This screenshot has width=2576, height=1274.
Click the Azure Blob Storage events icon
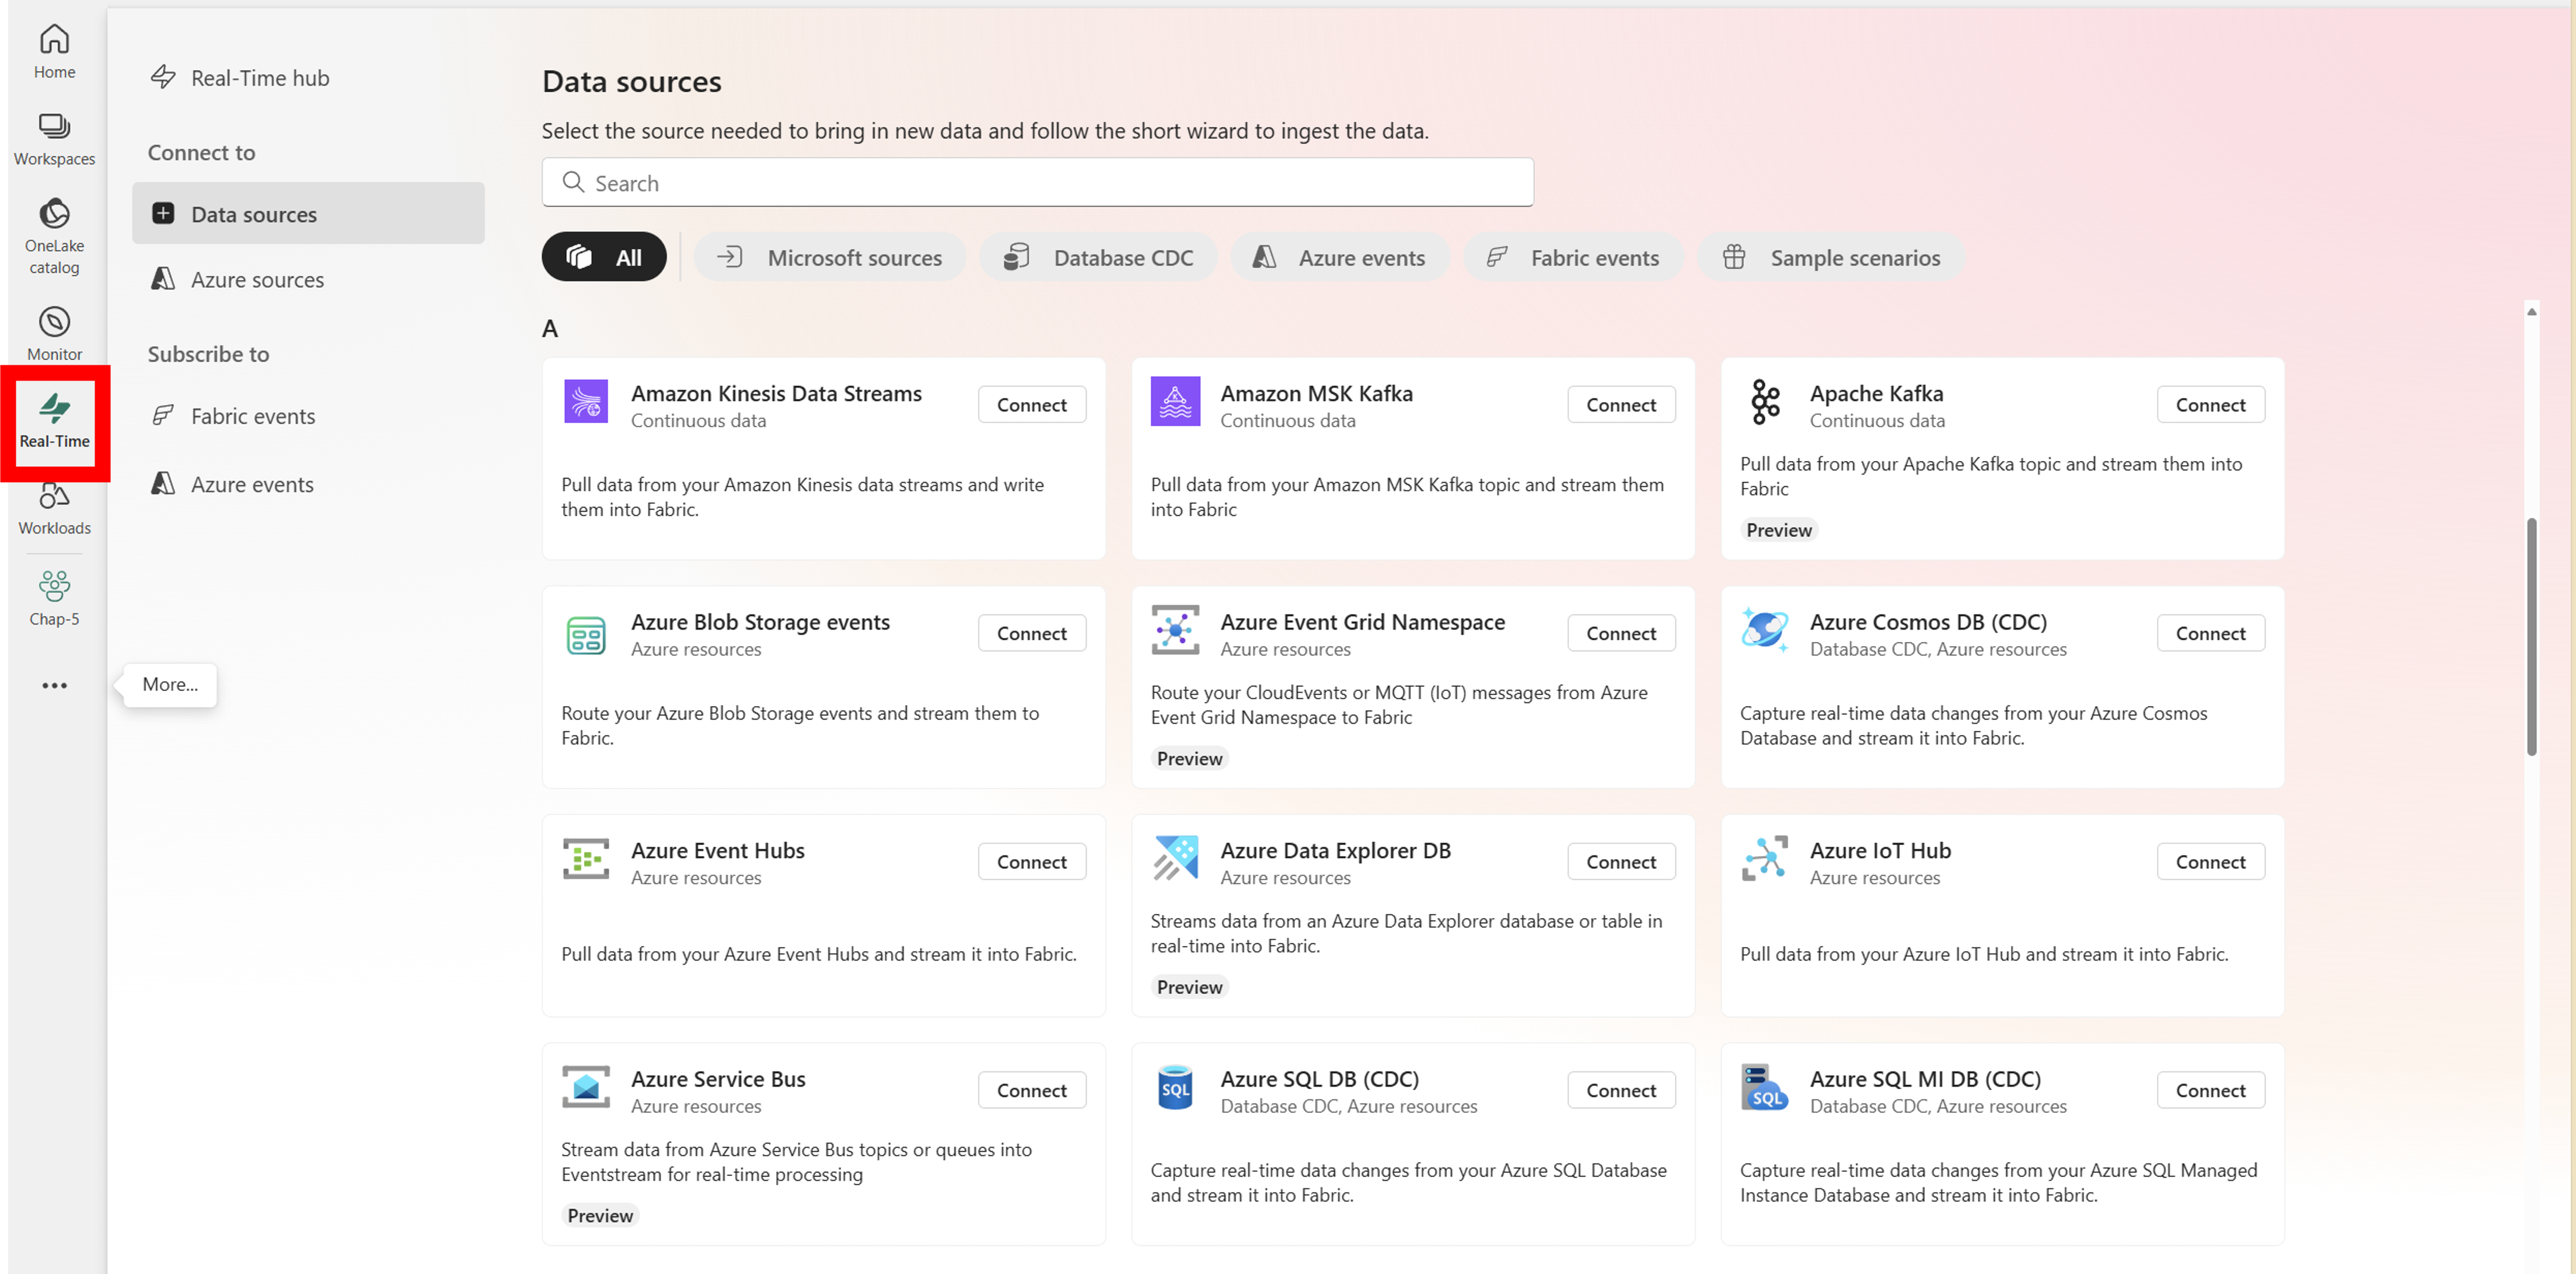[x=585, y=635]
